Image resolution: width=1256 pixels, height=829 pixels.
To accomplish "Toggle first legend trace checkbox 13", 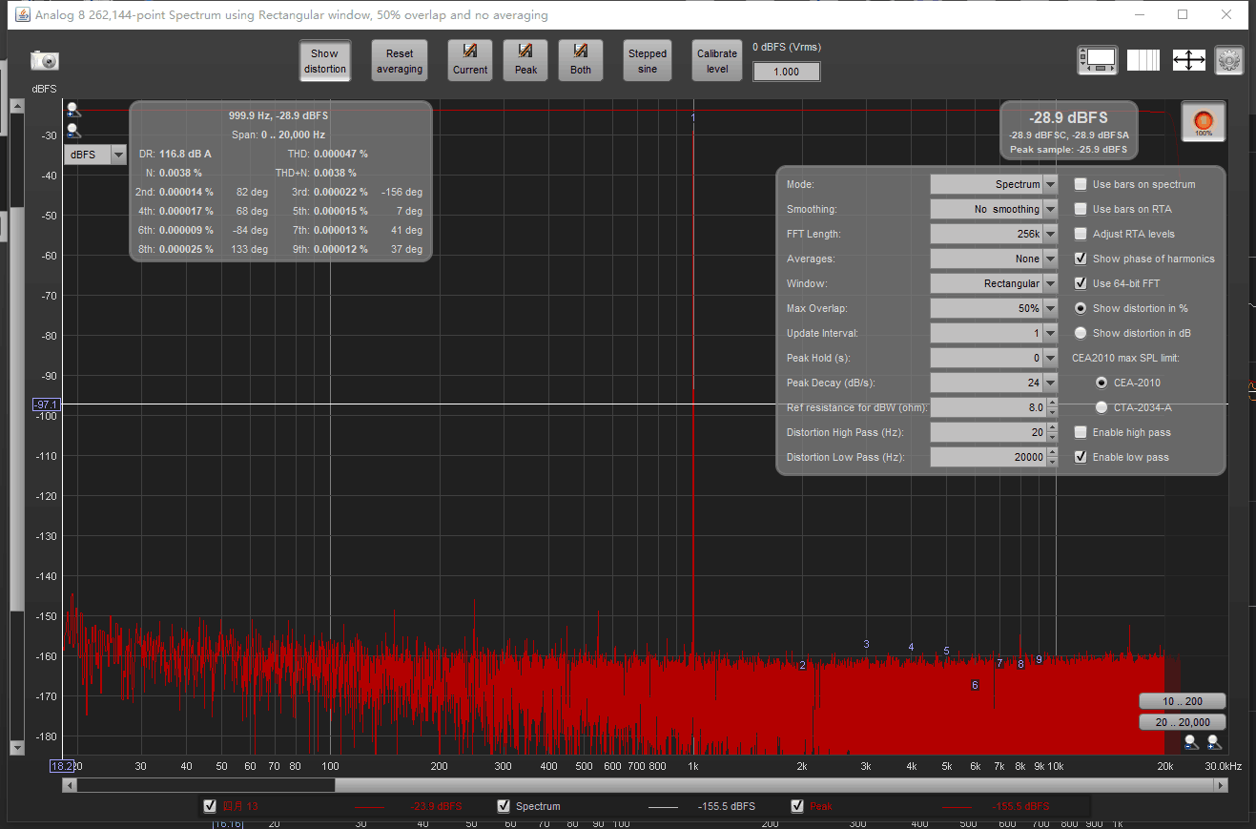I will tap(210, 806).
